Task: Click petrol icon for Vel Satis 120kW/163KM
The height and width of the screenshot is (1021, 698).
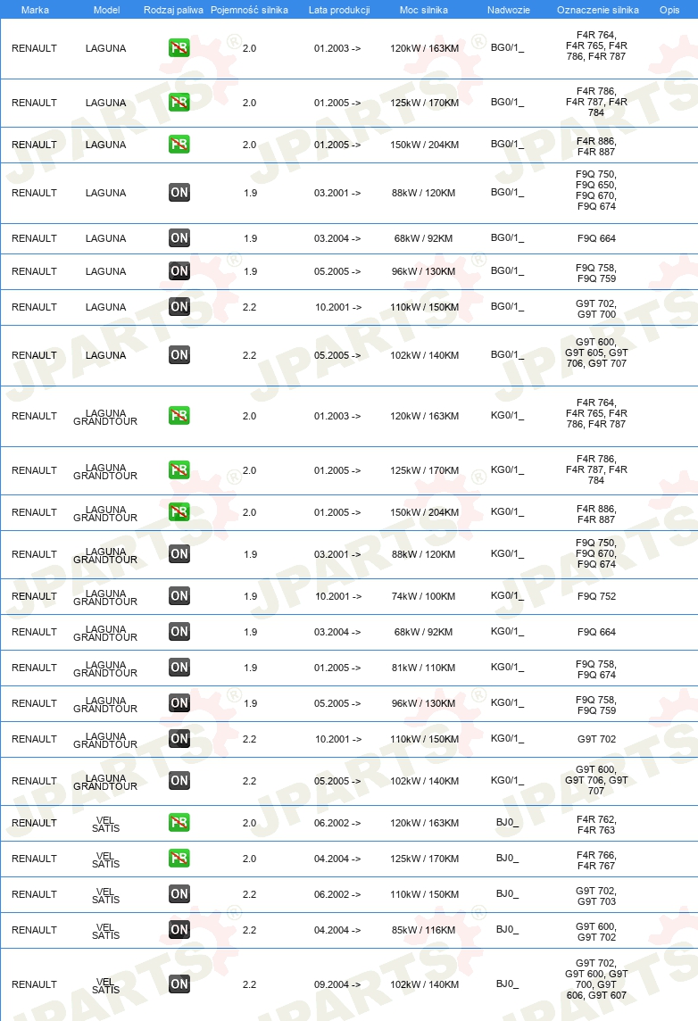Action: [179, 822]
